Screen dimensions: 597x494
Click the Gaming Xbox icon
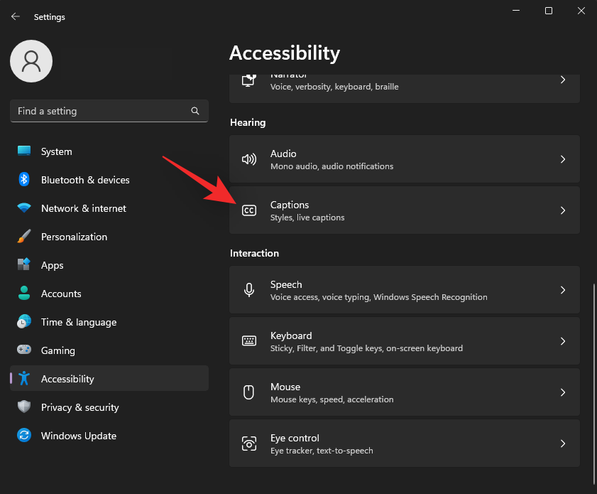(23, 350)
